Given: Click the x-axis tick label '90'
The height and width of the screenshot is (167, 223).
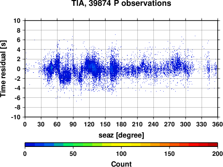Looking at the screenshot, I should click(x=73, y=124).
